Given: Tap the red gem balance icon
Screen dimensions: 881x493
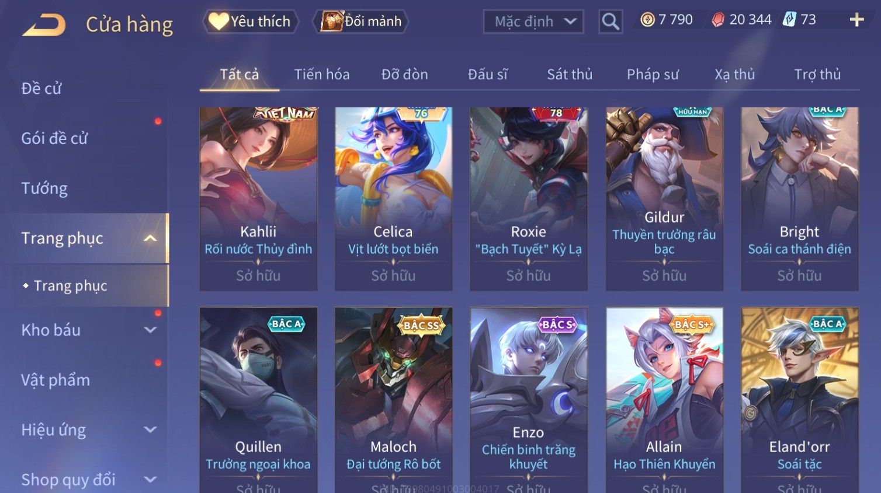Looking at the screenshot, I should (x=718, y=20).
